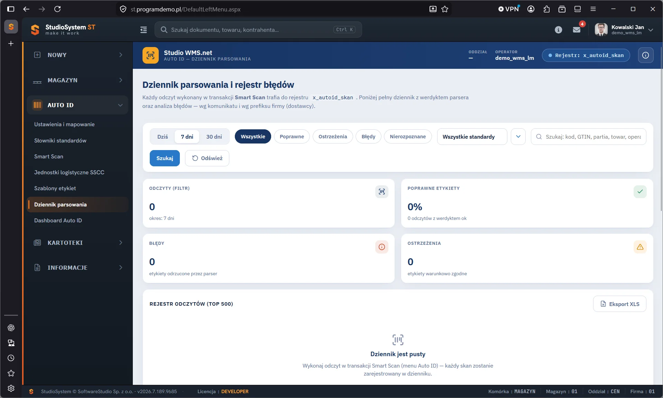Click the plus icon in the left rail
663x398 pixels.
coord(11,44)
